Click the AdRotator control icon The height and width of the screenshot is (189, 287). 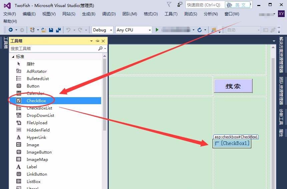click(19, 71)
